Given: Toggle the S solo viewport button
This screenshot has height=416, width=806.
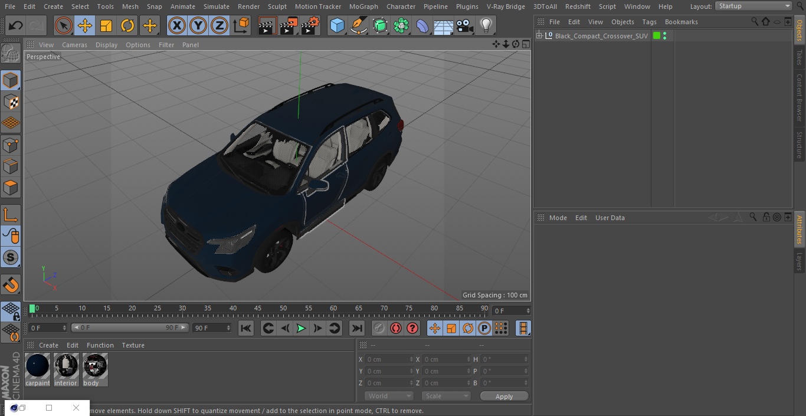Looking at the screenshot, I should pos(11,258).
